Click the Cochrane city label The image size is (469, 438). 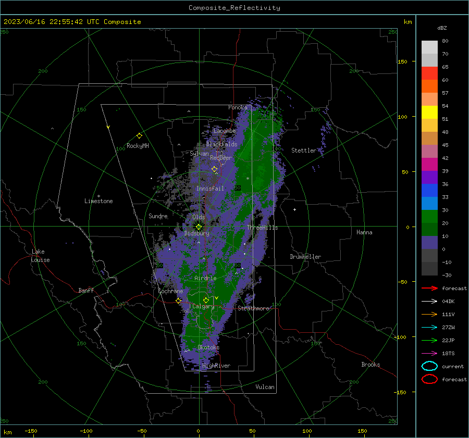pos(170,291)
